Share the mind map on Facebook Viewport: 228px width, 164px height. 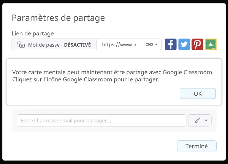point(171,44)
